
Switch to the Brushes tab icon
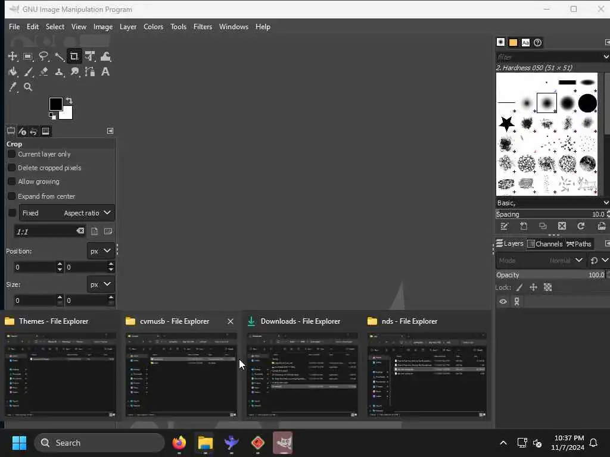[500, 42]
